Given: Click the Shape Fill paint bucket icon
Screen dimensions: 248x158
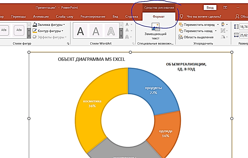Looking at the screenshot, I should pyautogui.click(x=35, y=24).
